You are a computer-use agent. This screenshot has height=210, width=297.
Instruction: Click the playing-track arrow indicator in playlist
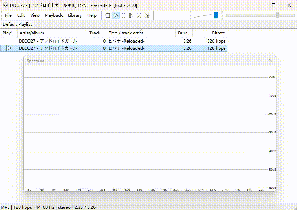tap(9, 48)
